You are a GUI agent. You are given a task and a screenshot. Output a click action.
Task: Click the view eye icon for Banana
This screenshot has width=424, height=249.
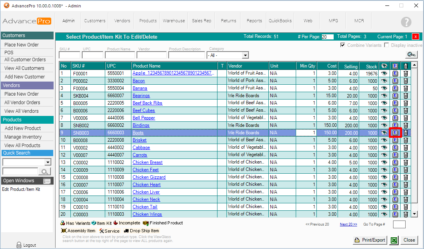[x=384, y=88]
